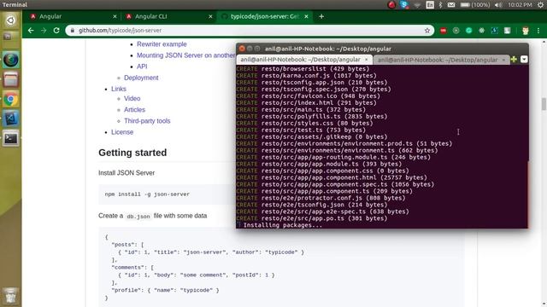Click the Installing packages... terminal line
This screenshot has width=547, height=307.
283,225
